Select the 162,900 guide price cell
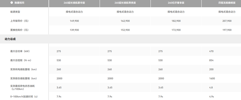241x100 pixels. tap(125, 21)
